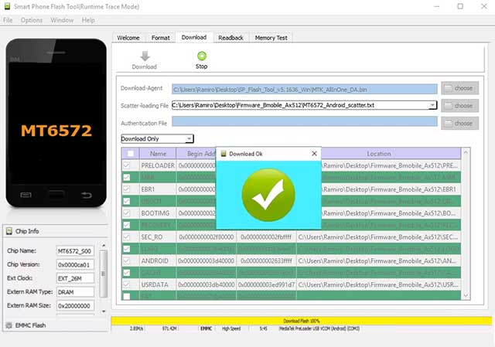Switch to the Format tab

pos(161,38)
